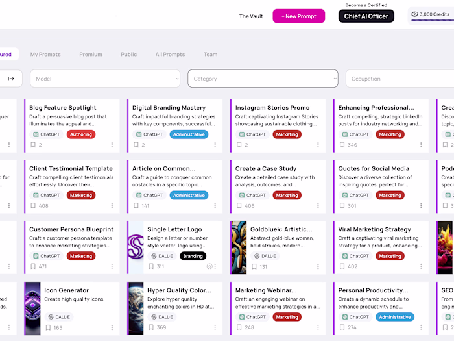Open more options on Quotes for Social Media

(x=422, y=206)
